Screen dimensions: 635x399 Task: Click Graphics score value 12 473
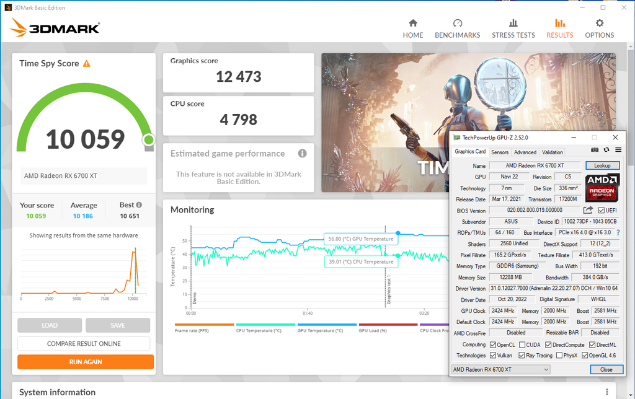[239, 77]
